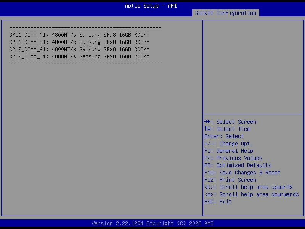This screenshot has width=305, height=229.
Task: Click F10: Save Changes & Reset line
Action: 242,173
